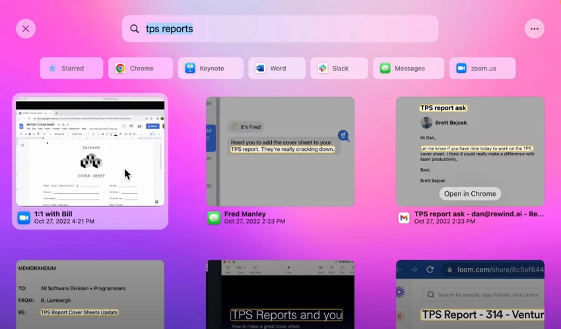Close the search overlay with X button
This screenshot has width=561, height=329.
point(26,28)
